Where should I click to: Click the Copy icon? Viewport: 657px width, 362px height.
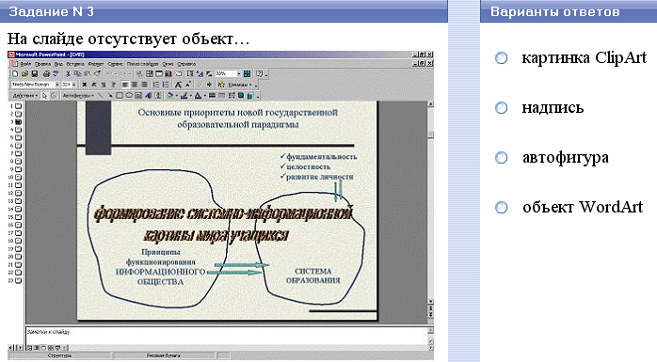77,74
